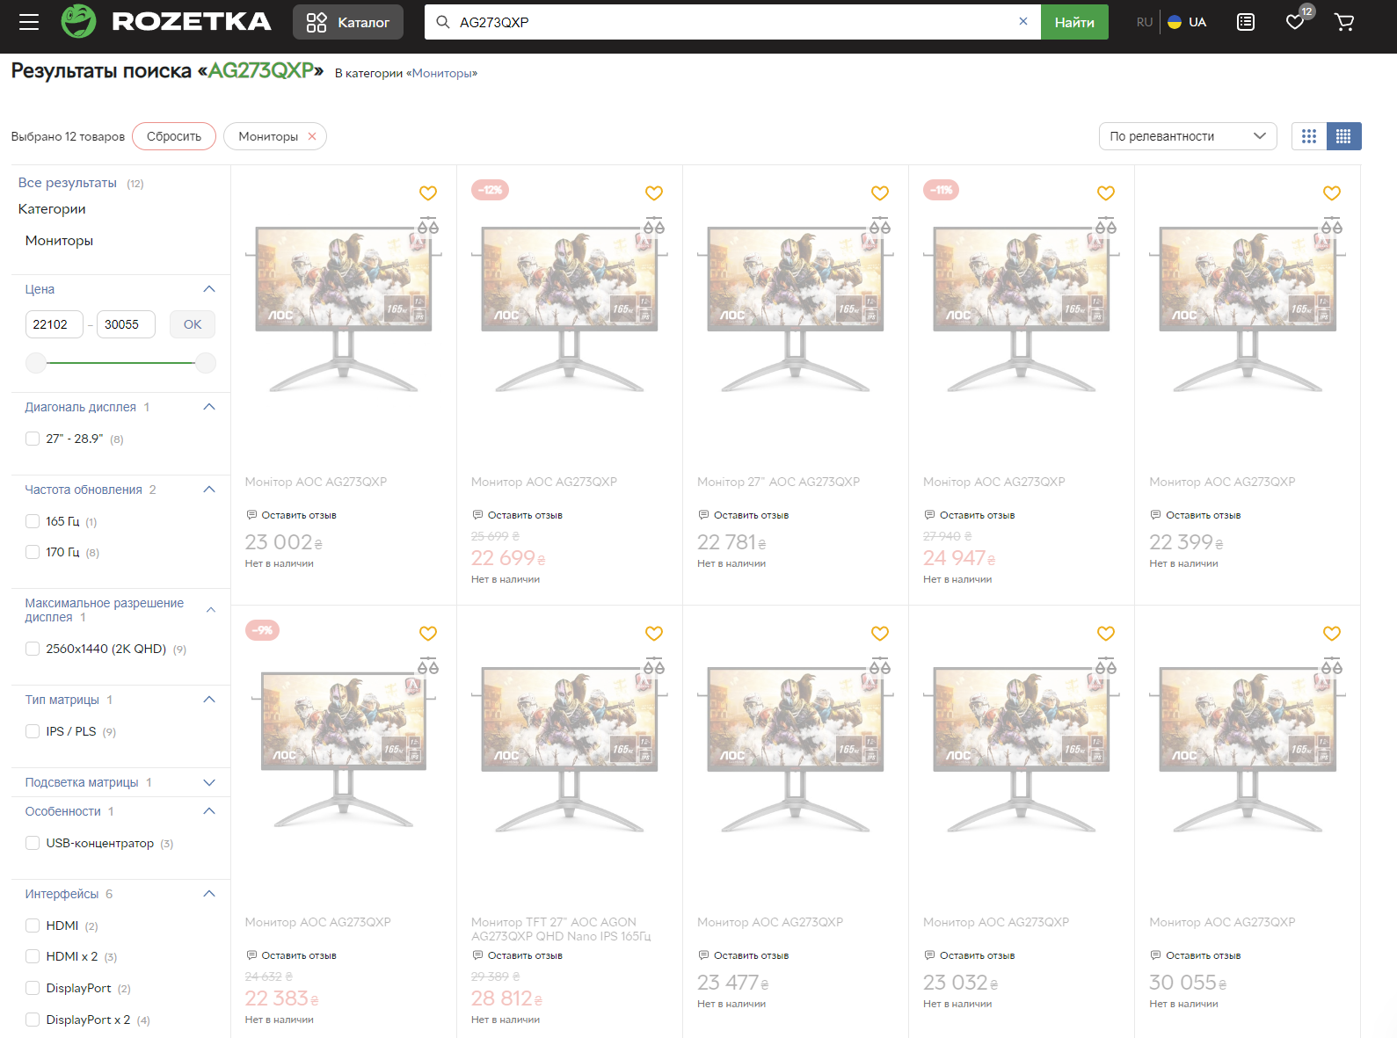Image resolution: width=1397 pixels, height=1038 pixels.
Task: Compare the 24 947₴ monitor
Action: tap(1106, 226)
